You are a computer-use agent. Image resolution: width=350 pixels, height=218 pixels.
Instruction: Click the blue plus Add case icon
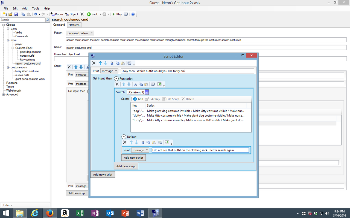135,99
